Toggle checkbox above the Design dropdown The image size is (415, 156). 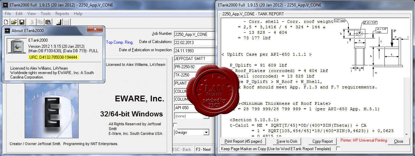point(175,125)
